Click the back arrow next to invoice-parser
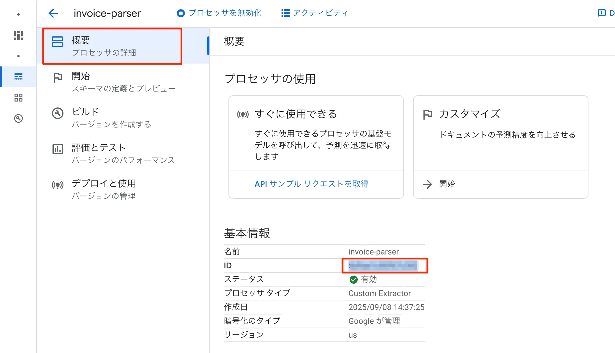This screenshot has width=615, height=353. point(53,13)
